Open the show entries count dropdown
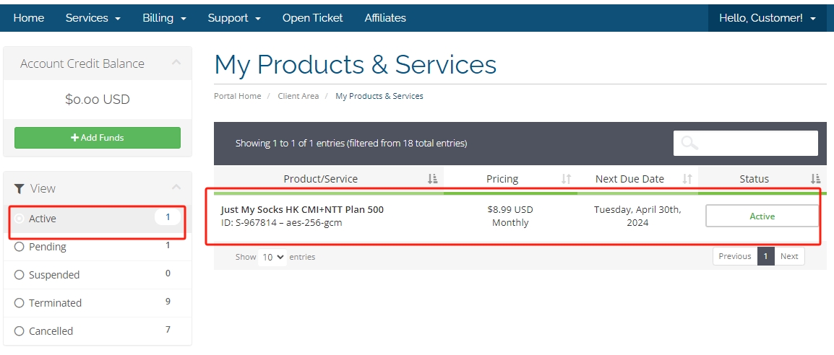Screen dimensions: 834x355 (273, 258)
